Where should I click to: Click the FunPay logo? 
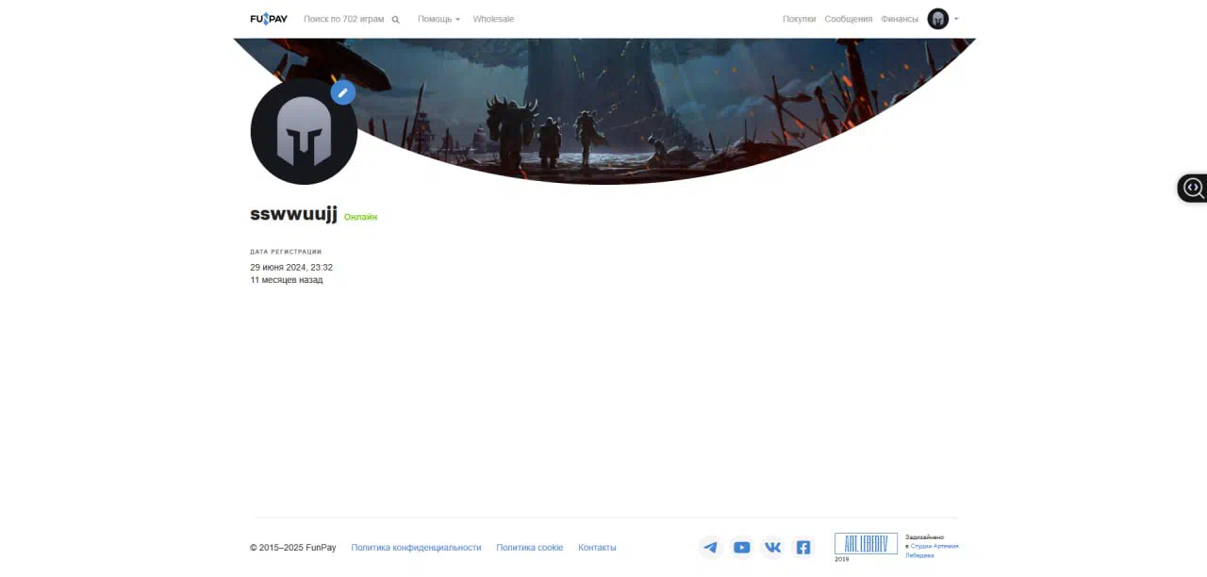click(269, 19)
